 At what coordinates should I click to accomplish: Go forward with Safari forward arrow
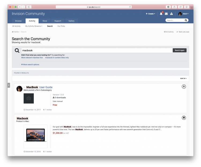(x=23, y=7)
